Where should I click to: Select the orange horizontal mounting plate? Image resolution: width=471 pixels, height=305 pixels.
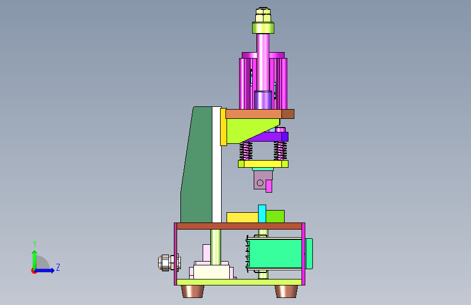coord(254,114)
